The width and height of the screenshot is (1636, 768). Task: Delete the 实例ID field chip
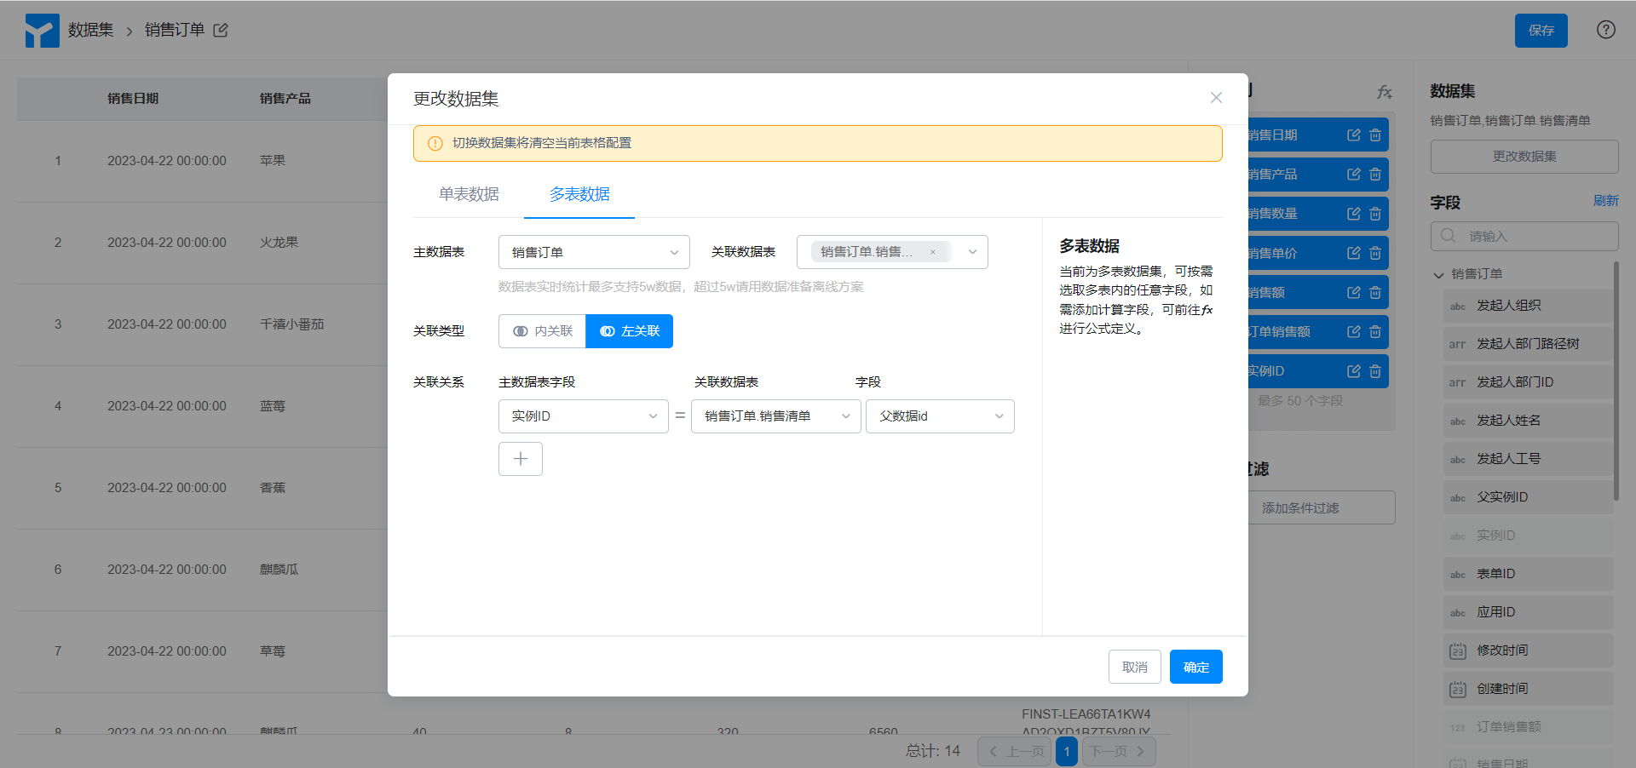[x=1375, y=370]
